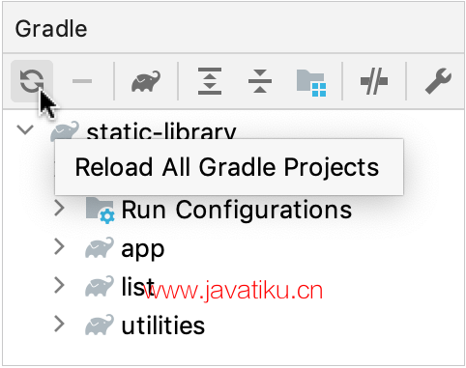Expand the app module node
Image resolution: width=466 pixels, height=368 pixels.
[60, 247]
